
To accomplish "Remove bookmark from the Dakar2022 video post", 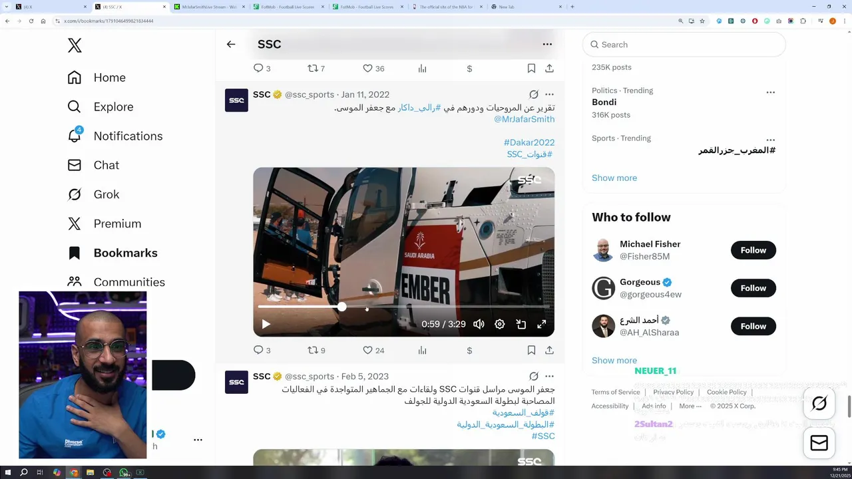I will [531, 350].
